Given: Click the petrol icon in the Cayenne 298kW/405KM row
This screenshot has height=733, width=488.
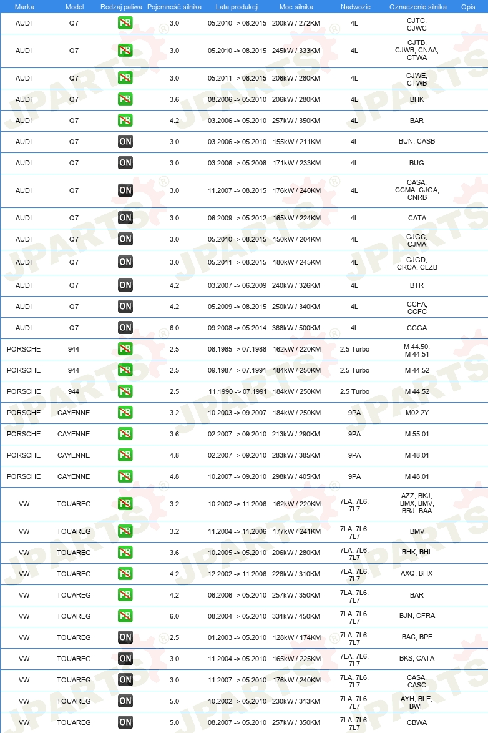Looking at the screenshot, I should point(125,476).
